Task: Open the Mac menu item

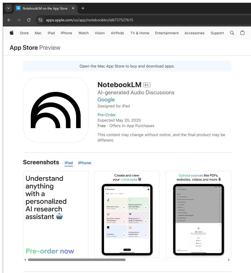Action: pyautogui.click(x=38, y=33)
